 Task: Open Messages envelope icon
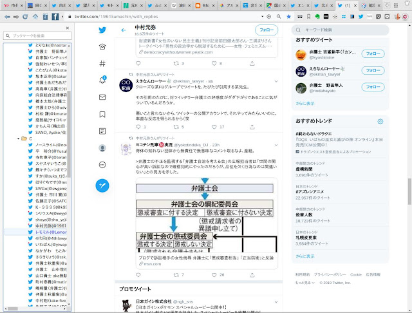(102, 97)
